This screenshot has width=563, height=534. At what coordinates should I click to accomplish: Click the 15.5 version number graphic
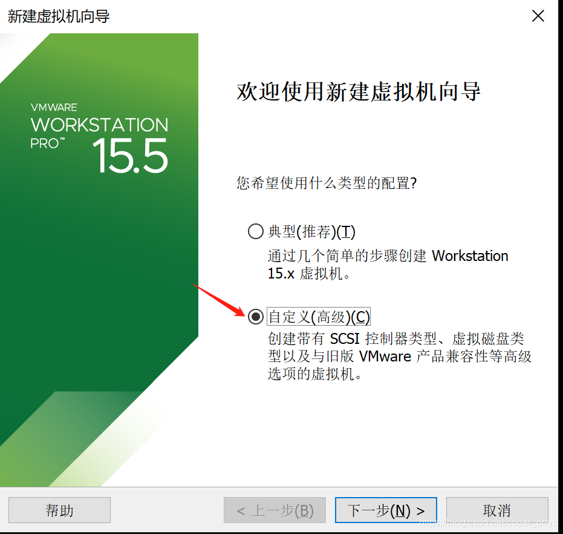click(130, 156)
